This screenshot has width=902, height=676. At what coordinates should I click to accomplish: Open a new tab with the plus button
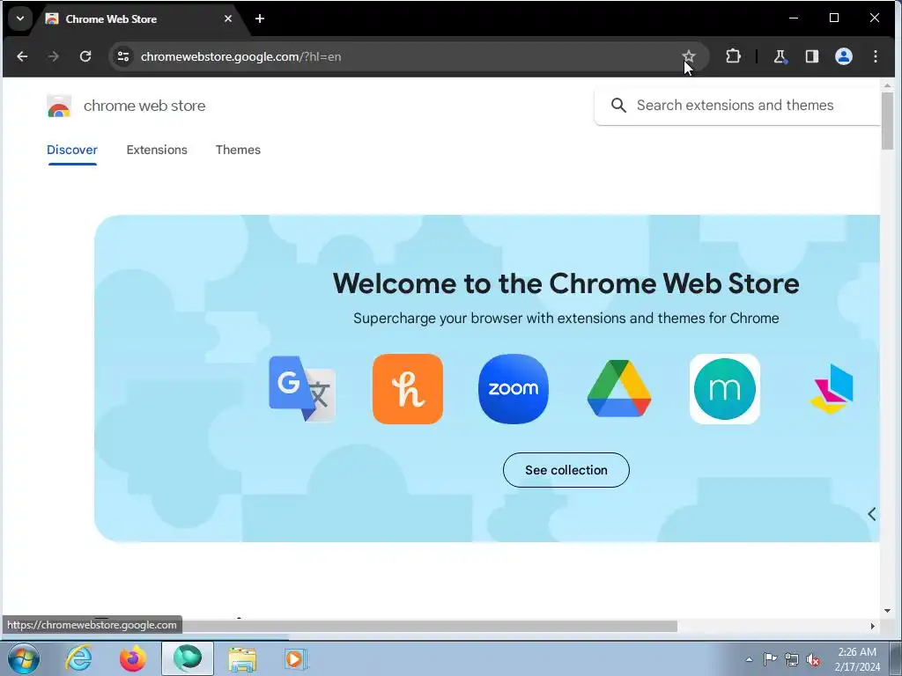260,19
